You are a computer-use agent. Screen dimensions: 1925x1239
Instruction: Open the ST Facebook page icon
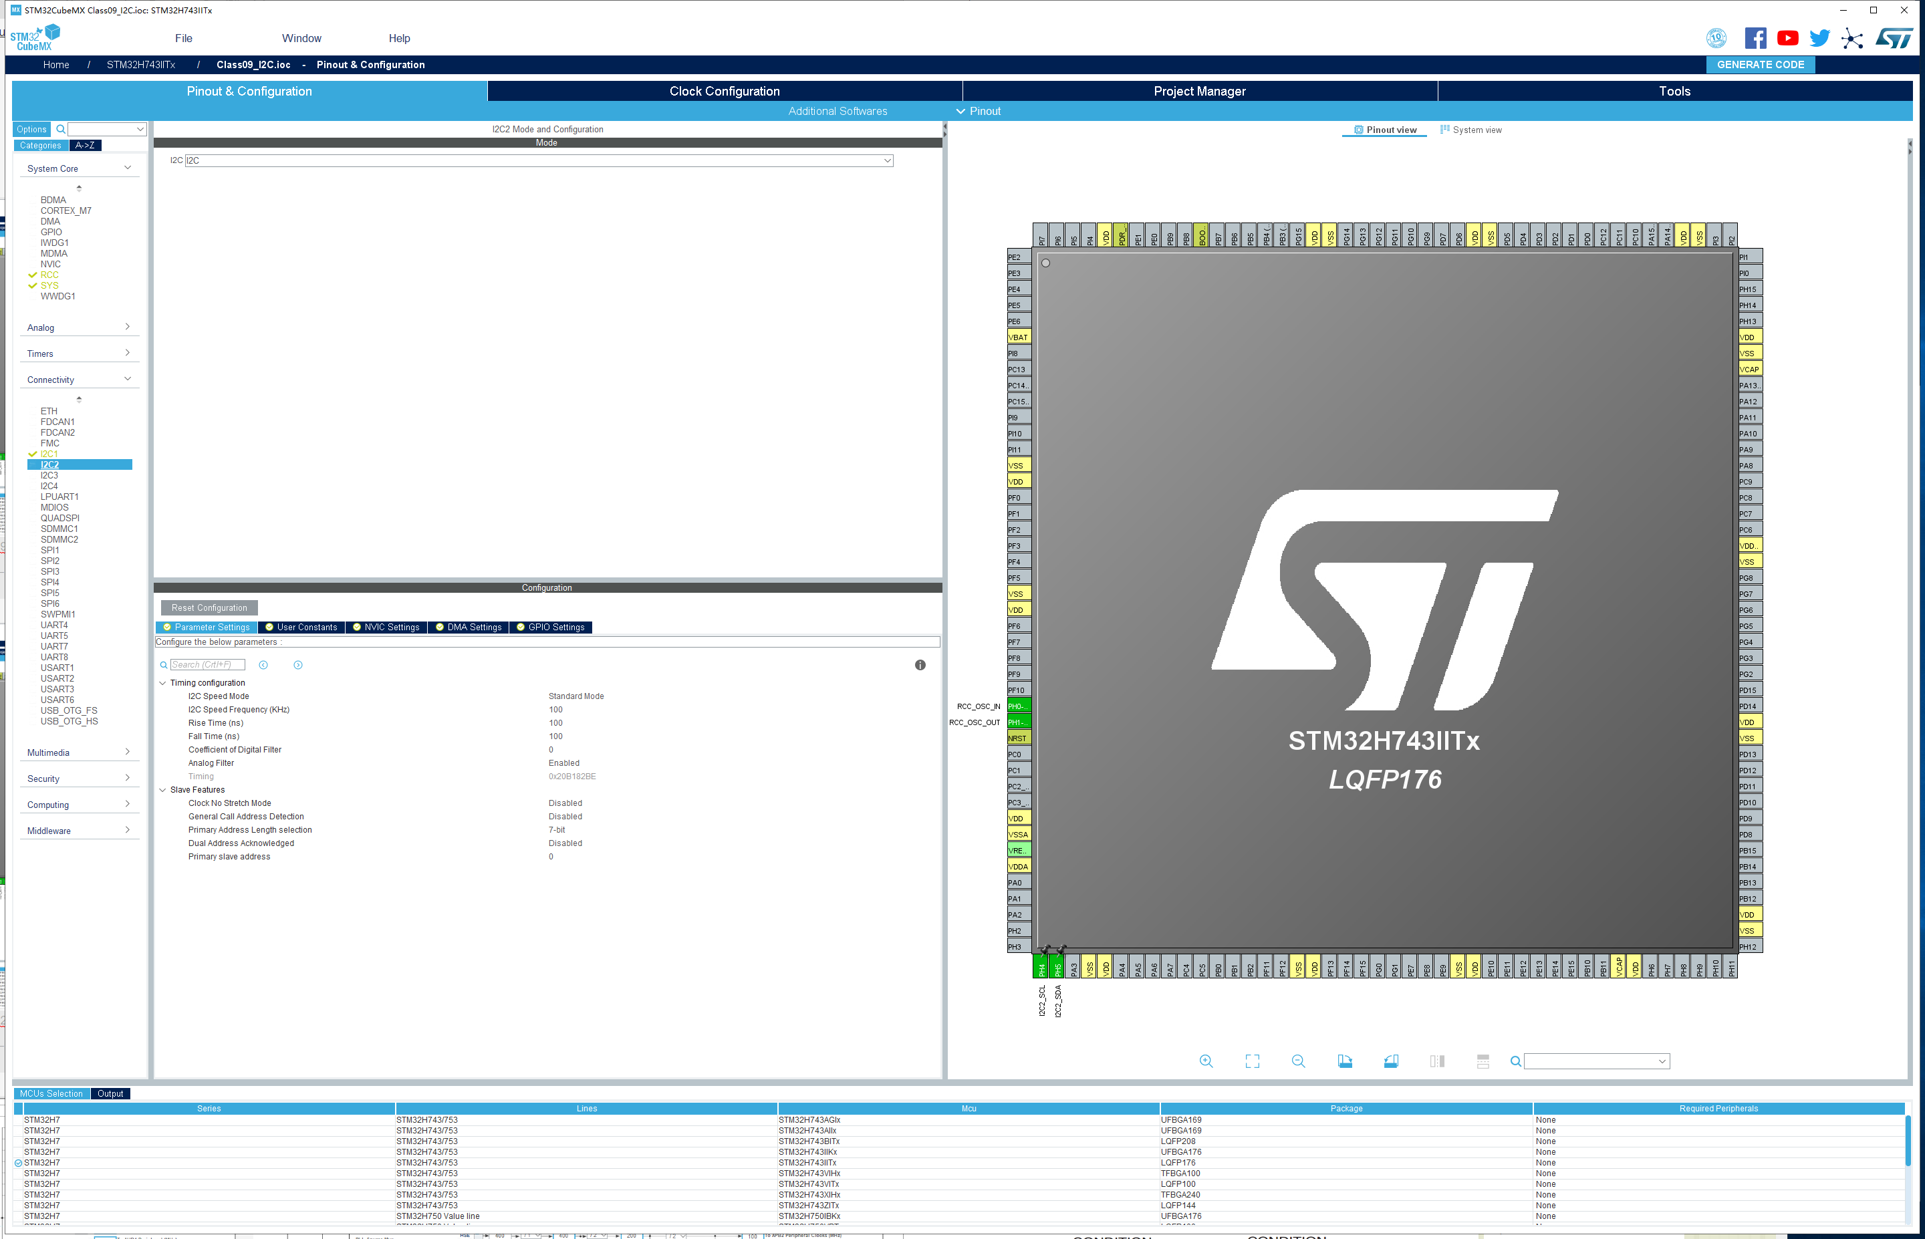[x=1755, y=37]
